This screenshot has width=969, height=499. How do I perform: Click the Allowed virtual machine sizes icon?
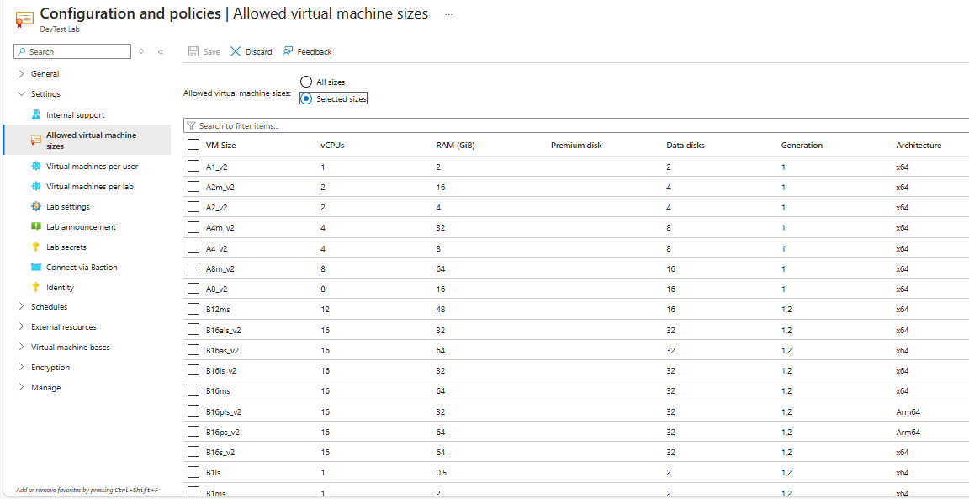tap(36, 141)
